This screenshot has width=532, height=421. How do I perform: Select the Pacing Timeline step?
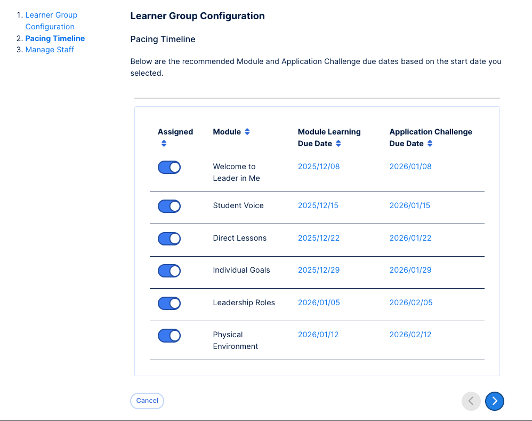click(x=55, y=38)
